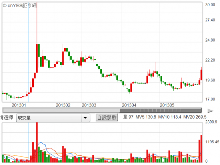This screenshot has width=220, height=165.
Task: Click the 201304 date label
Action: tap(129, 105)
